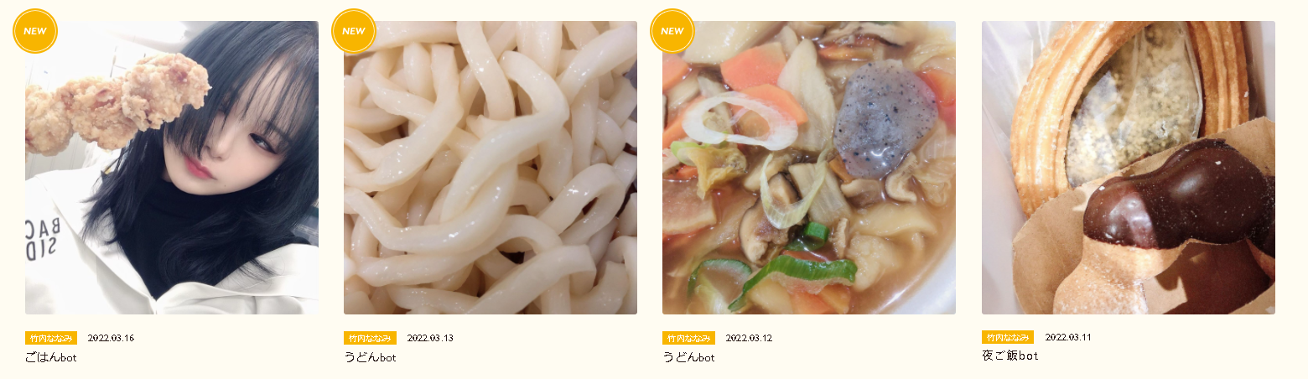Click the NEW badge on the selfie photo
This screenshot has width=1308, height=379.
(35, 31)
